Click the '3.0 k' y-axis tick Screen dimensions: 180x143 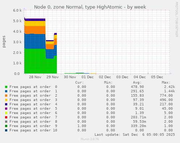tap(17, 42)
